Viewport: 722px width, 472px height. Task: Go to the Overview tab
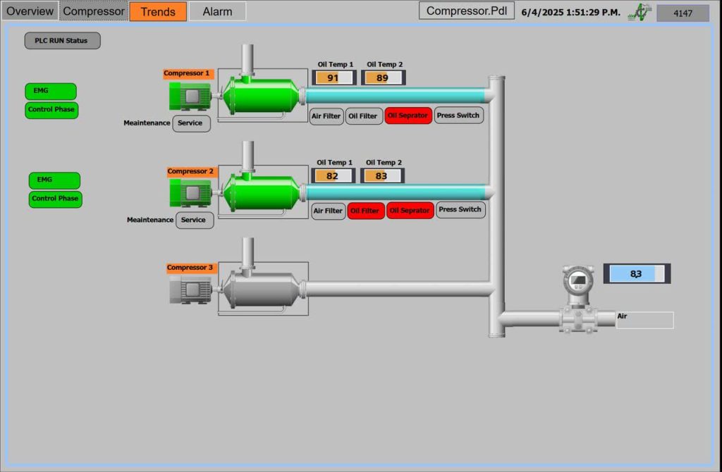30,11
